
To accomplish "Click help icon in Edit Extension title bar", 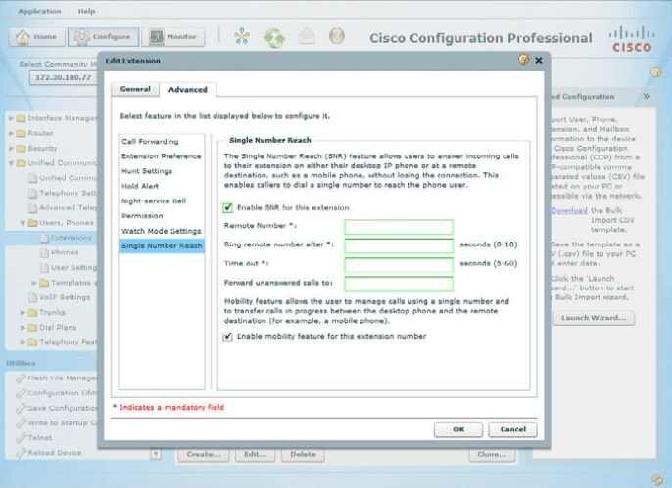I will (x=523, y=59).
